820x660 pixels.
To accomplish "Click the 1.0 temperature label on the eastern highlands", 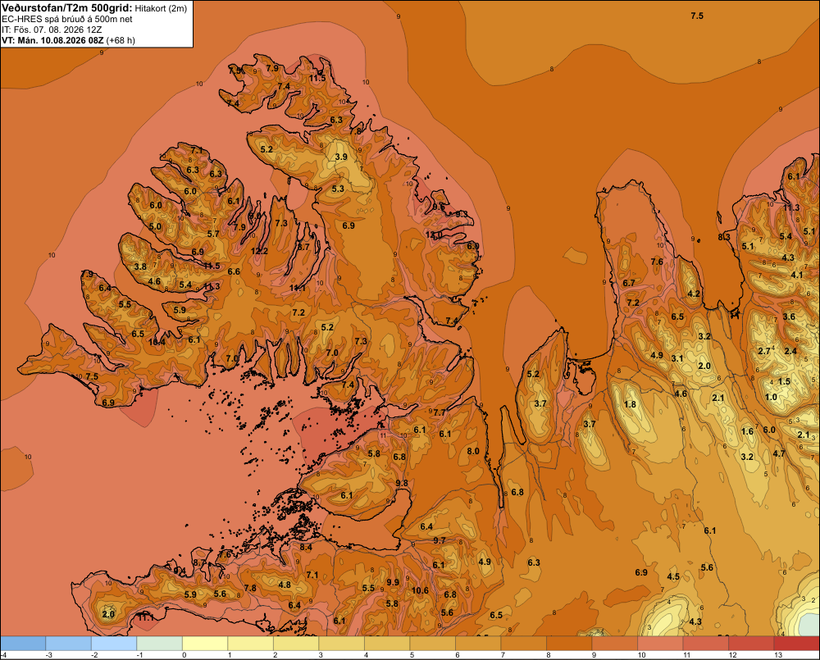I will (x=772, y=397).
